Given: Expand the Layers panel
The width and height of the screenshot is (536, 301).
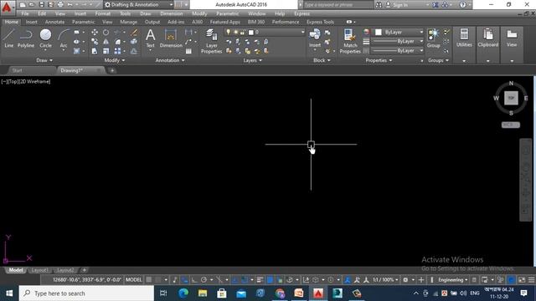Looking at the screenshot, I should [x=253, y=60].
